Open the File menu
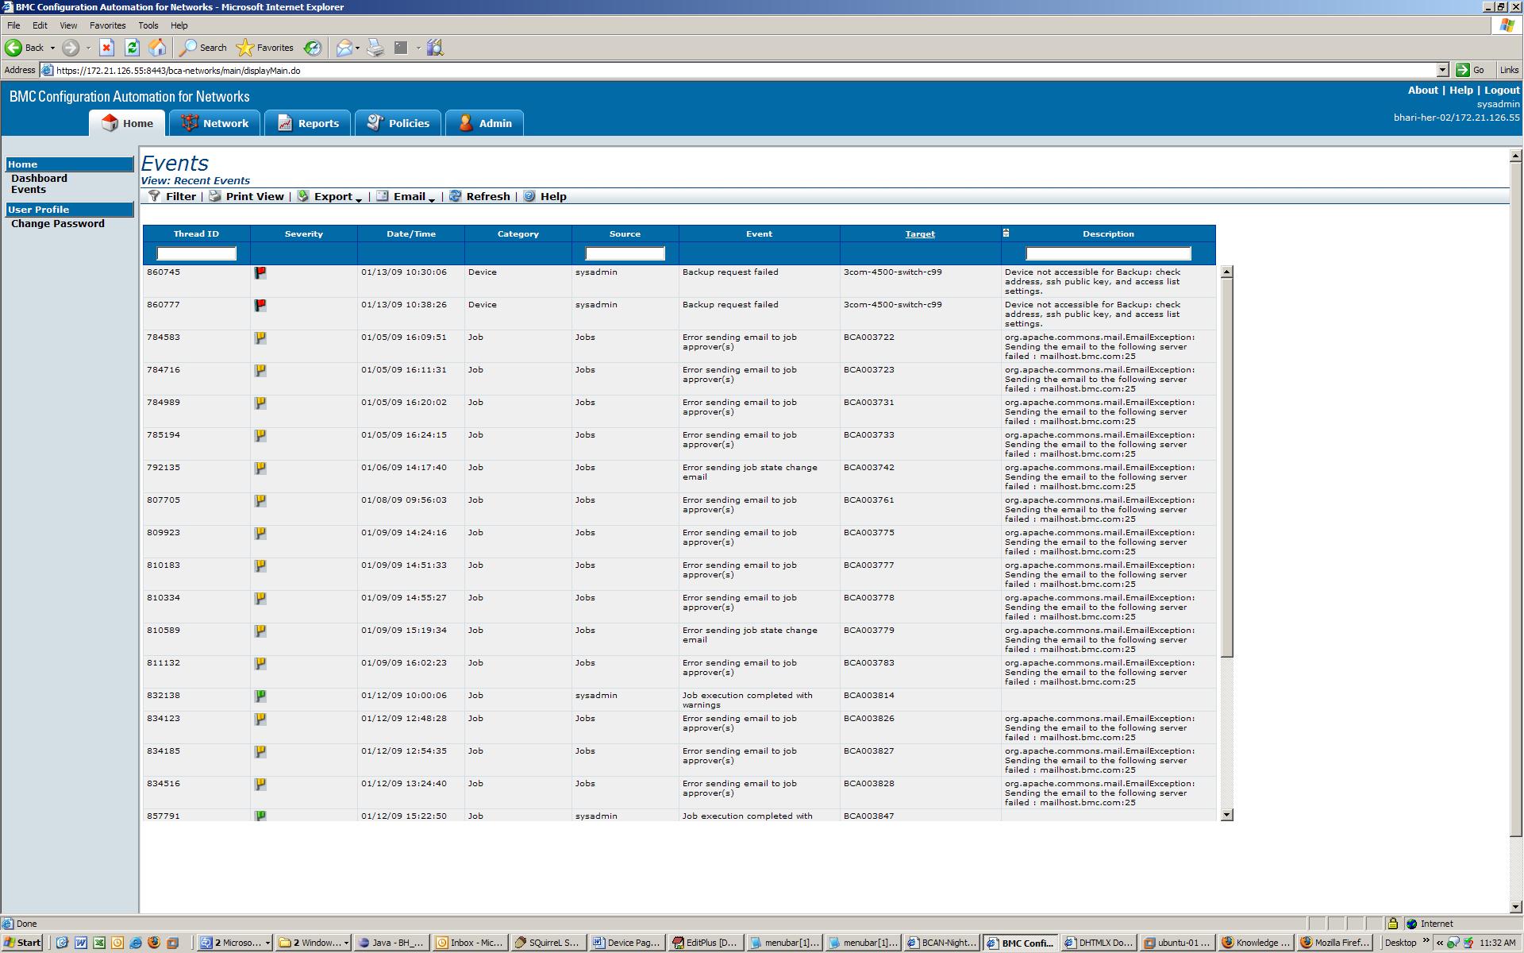The height and width of the screenshot is (953, 1524). [x=13, y=25]
